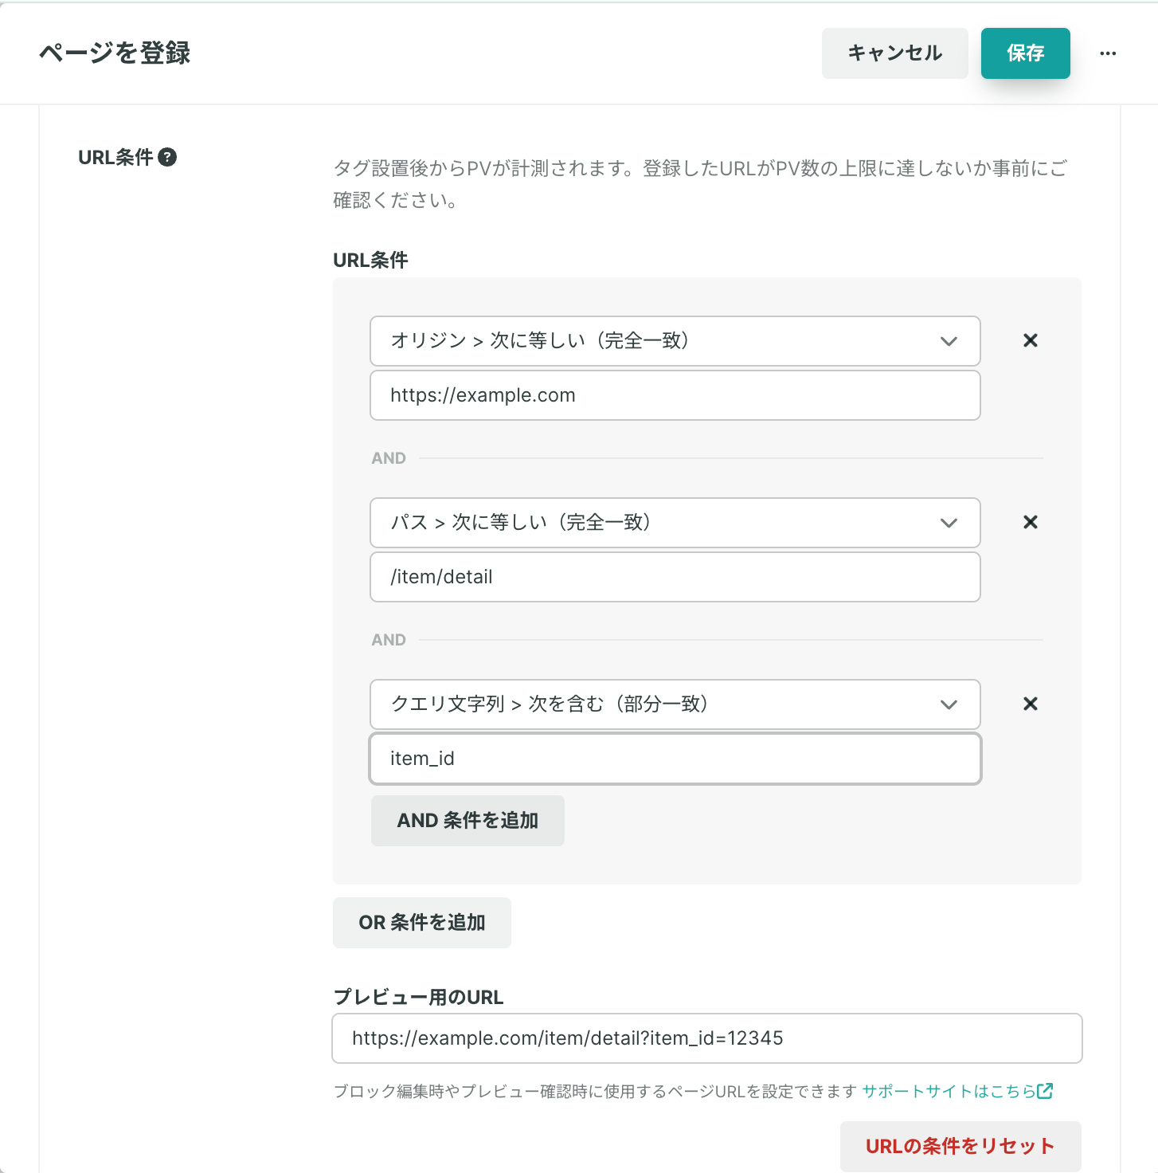Open the サポートサイトはこちら link

949,1091
